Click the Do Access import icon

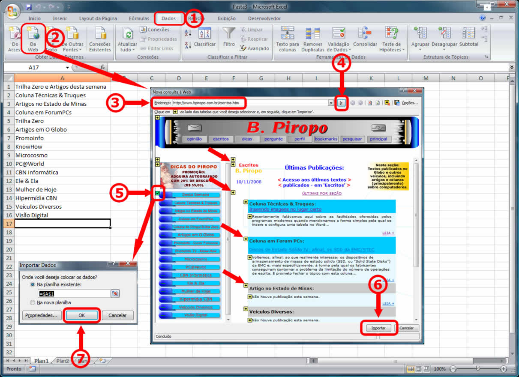point(15,34)
